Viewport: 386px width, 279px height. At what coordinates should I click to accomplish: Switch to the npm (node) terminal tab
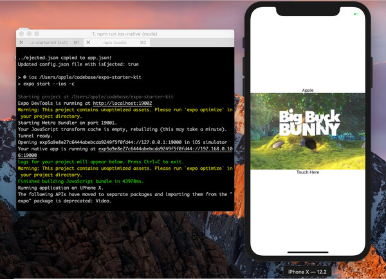[117, 42]
